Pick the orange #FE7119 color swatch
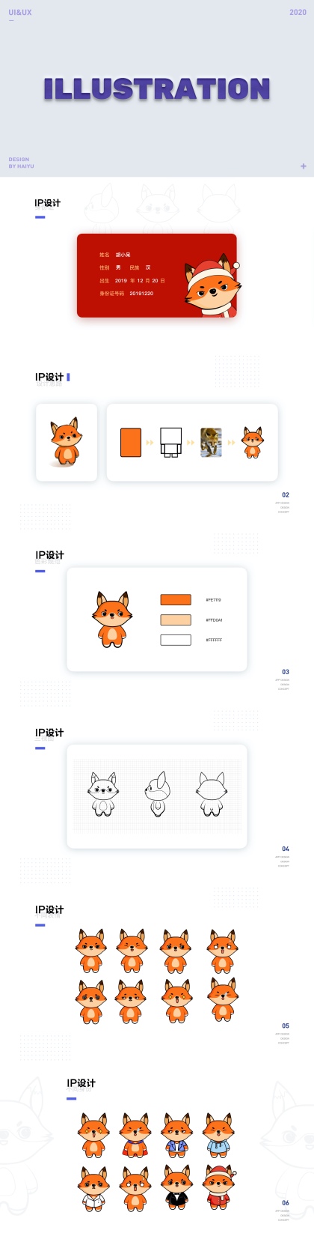This screenshot has width=314, height=1239. tap(176, 600)
